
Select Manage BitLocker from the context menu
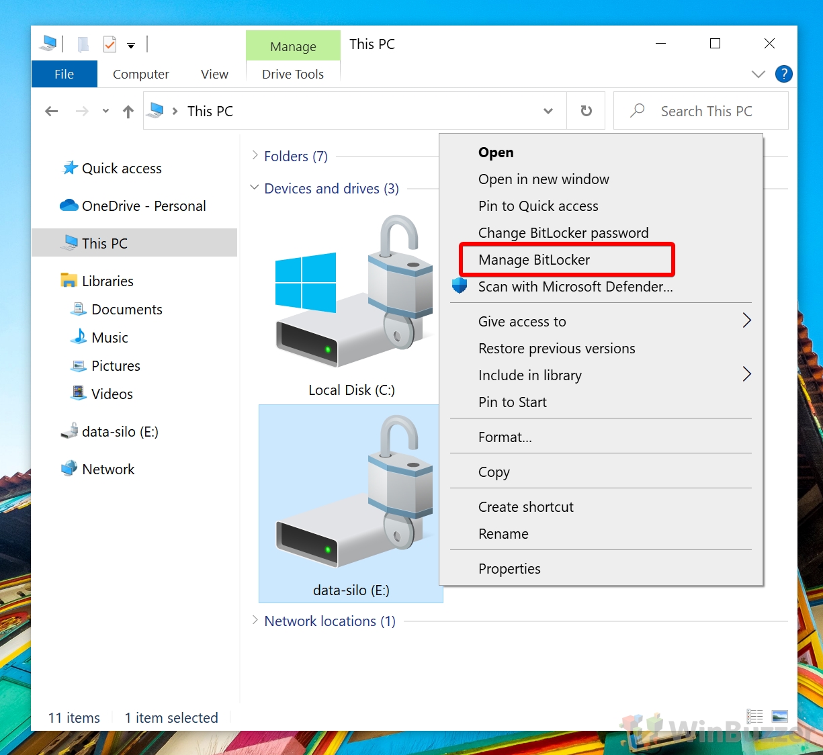[x=533, y=259]
